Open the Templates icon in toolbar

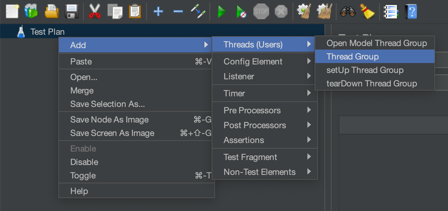[x=31, y=12]
